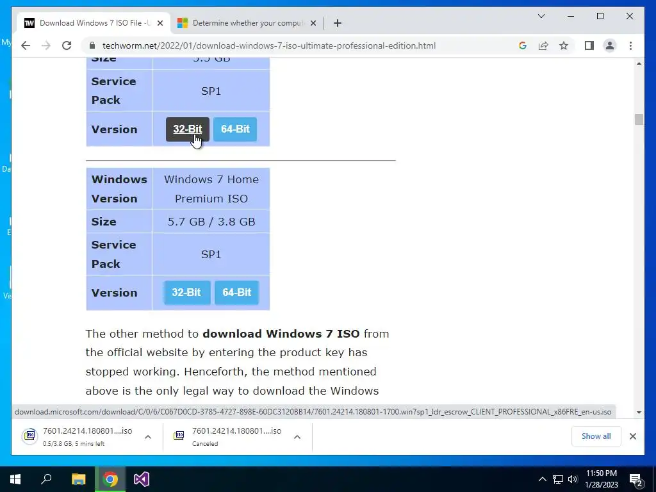Image resolution: width=656 pixels, height=492 pixels.
Task: Open Chrome's three-dot menu
Action: 630,45
